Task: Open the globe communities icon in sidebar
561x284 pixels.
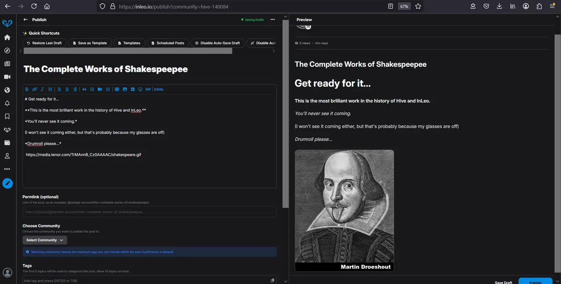Action: click(x=7, y=90)
